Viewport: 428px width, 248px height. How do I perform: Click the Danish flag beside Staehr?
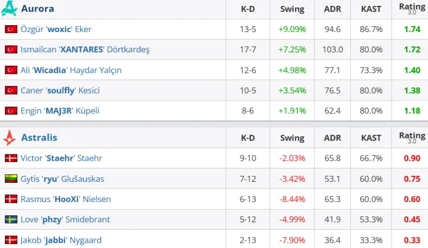point(11,158)
